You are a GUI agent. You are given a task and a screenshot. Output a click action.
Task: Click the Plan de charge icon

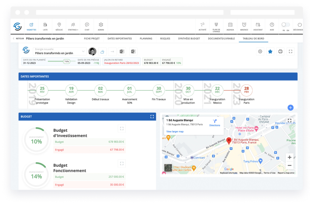(216, 26)
